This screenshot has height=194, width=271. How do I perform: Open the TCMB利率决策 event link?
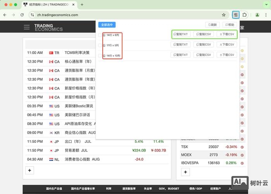77,53
